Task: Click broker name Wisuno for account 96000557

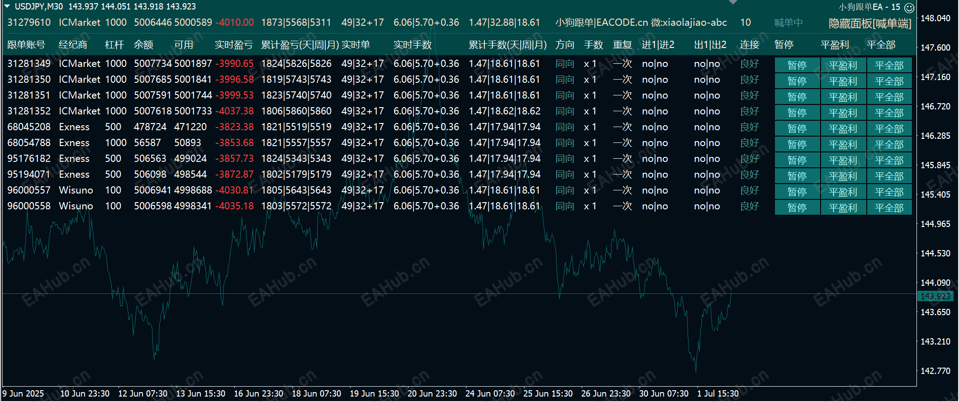Action: coord(76,190)
